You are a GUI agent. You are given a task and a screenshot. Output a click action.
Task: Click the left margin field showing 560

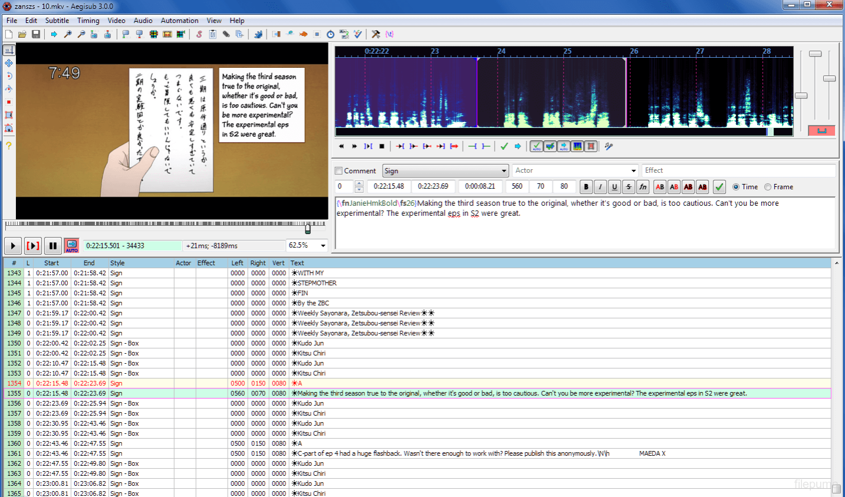click(517, 187)
